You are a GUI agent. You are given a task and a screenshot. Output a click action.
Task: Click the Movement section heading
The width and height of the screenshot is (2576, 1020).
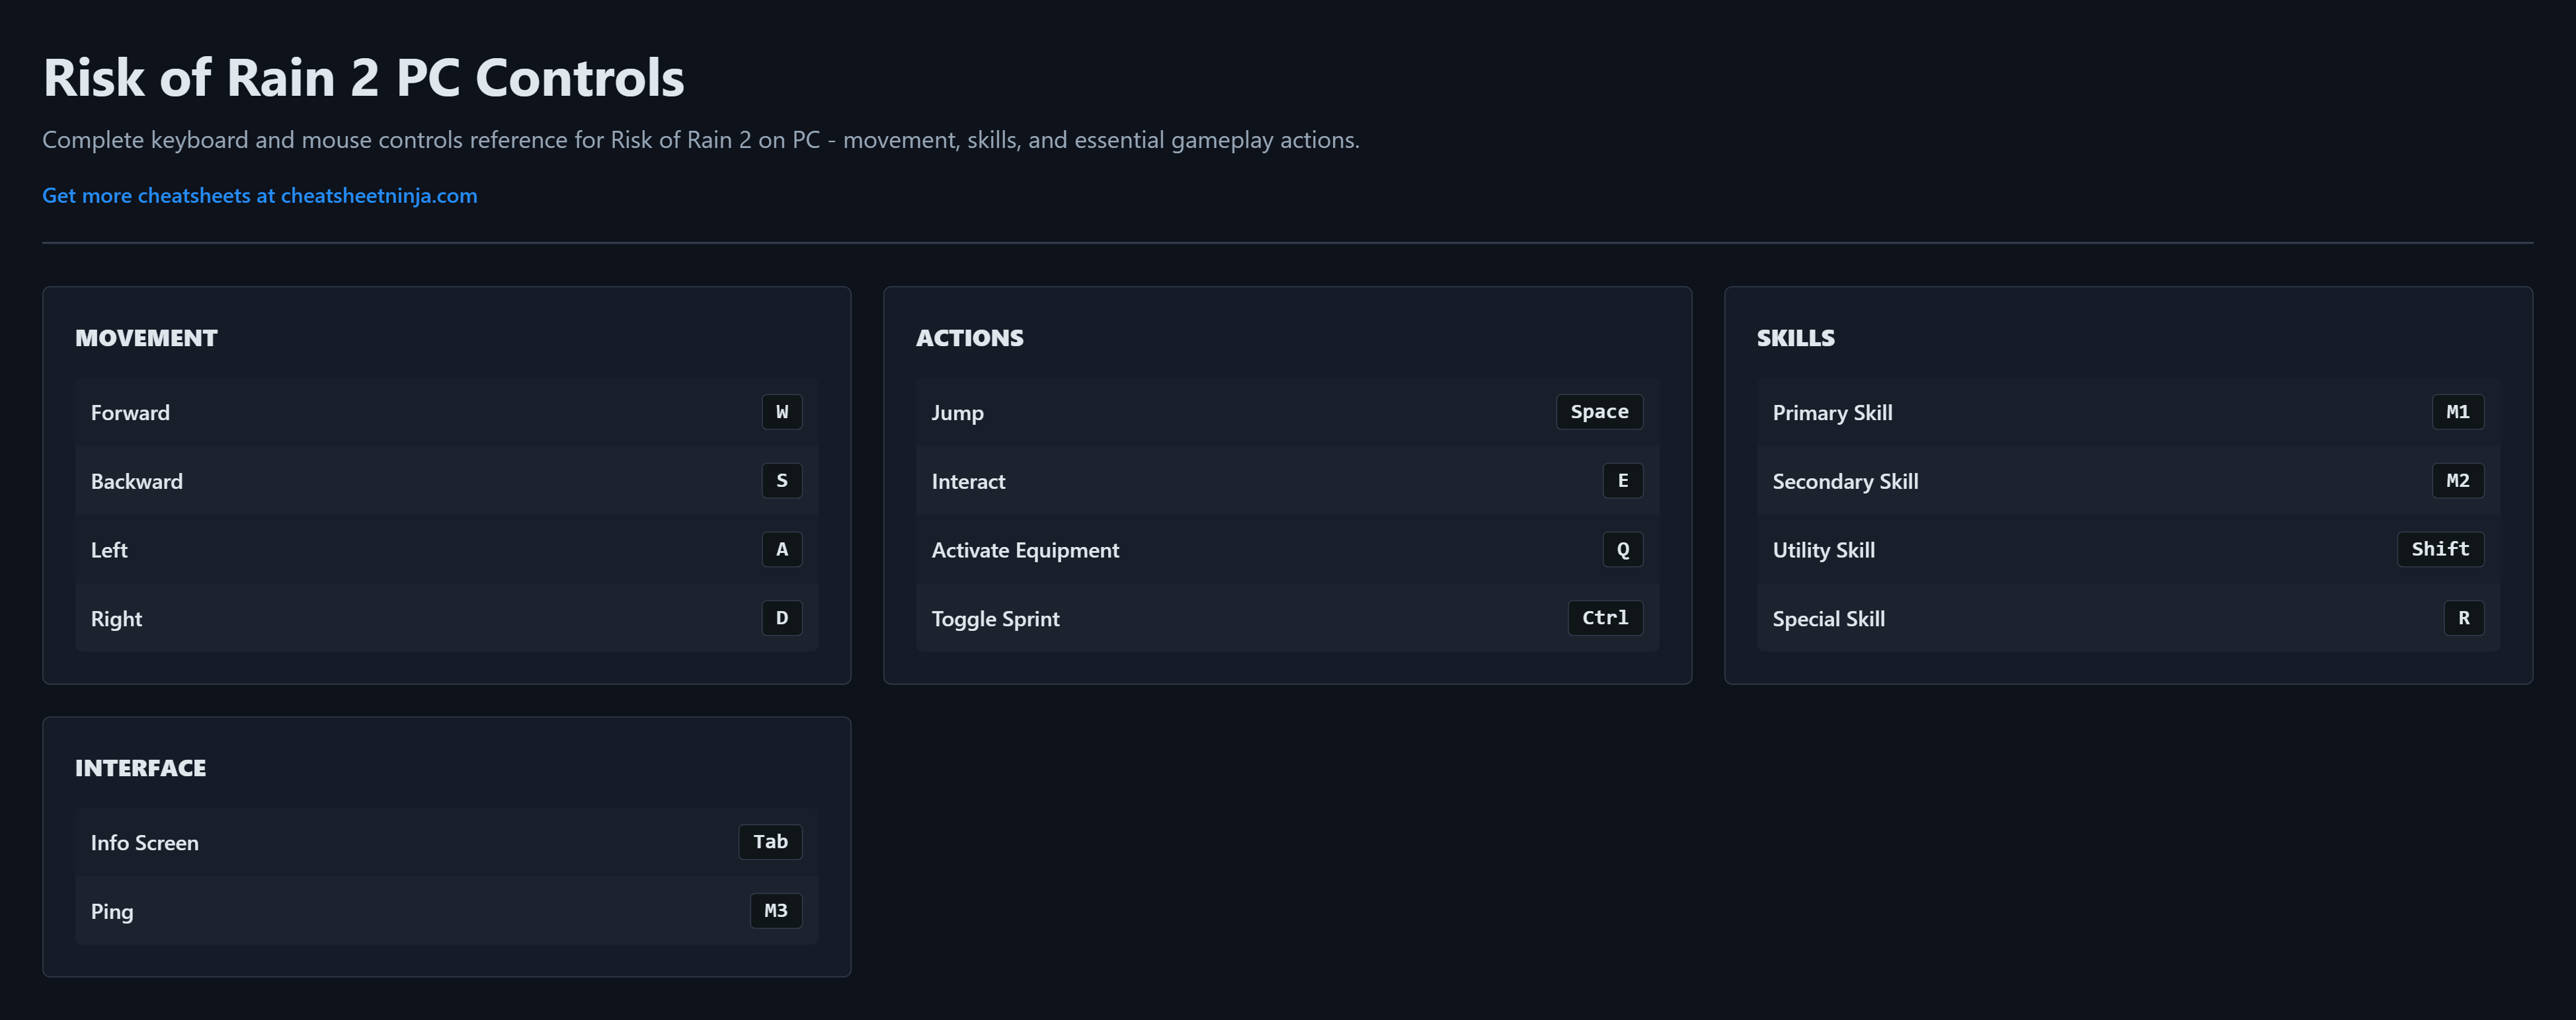point(146,338)
